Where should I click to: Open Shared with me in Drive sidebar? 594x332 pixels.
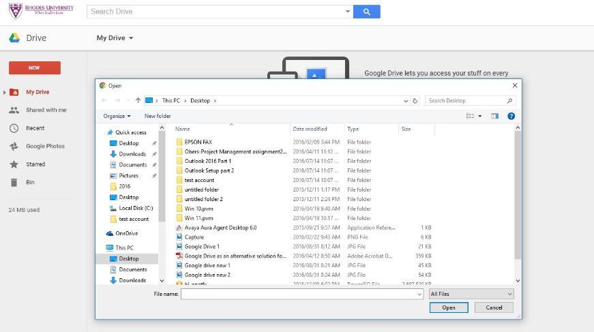46,110
